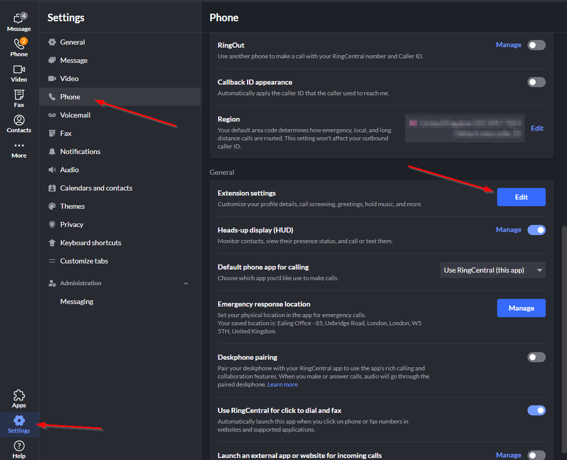Enable Callback ID appearance toggle
Image resolution: width=567 pixels, height=460 pixels.
point(536,82)
